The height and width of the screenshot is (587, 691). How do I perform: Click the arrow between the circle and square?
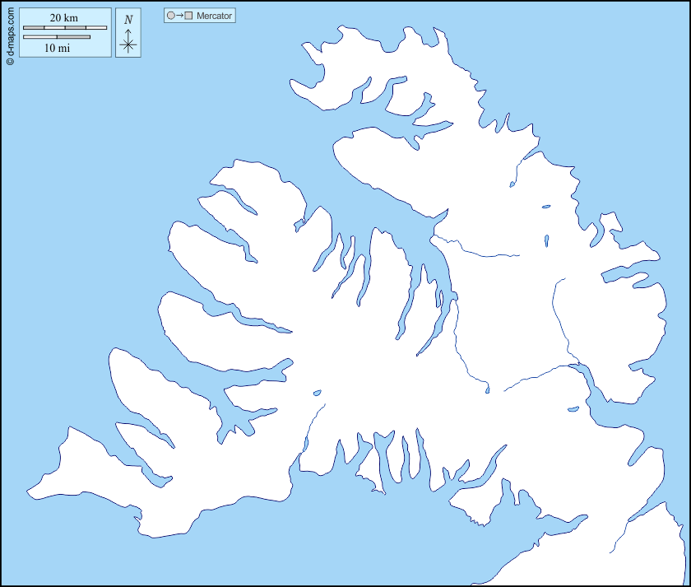click(x=179, y=16)
